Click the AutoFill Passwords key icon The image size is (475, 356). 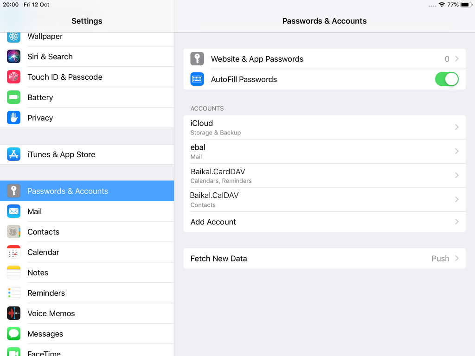tap(197, 79)
